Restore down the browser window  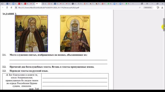tap(158, 4)
